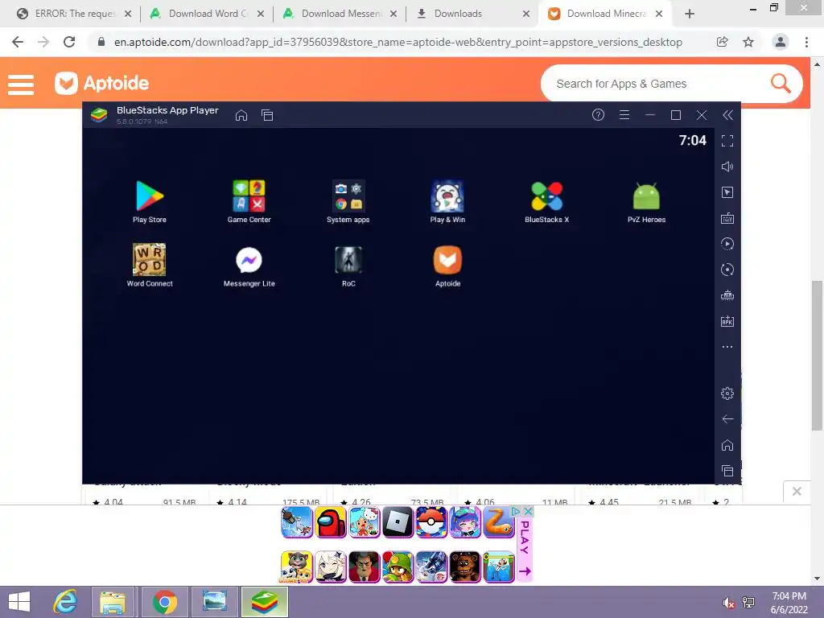
Task: Switch to BlueStacks in taskbar
Action: (x=265, y=602)
